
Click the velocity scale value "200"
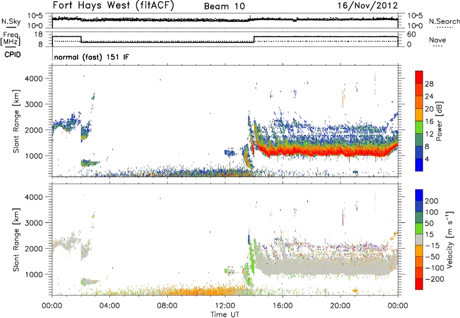[x=432, y=201]
